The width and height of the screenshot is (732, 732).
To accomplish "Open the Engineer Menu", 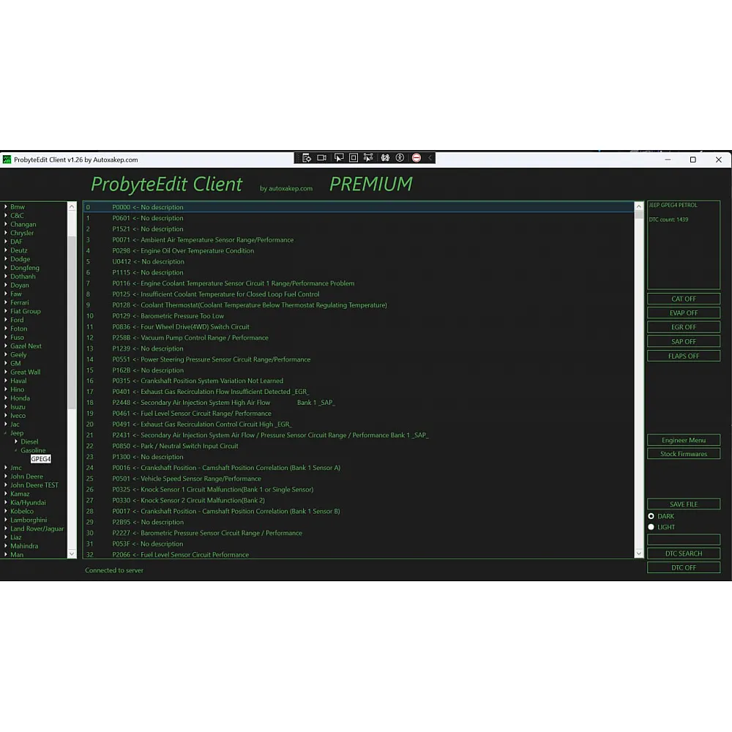I will [684, 440].
